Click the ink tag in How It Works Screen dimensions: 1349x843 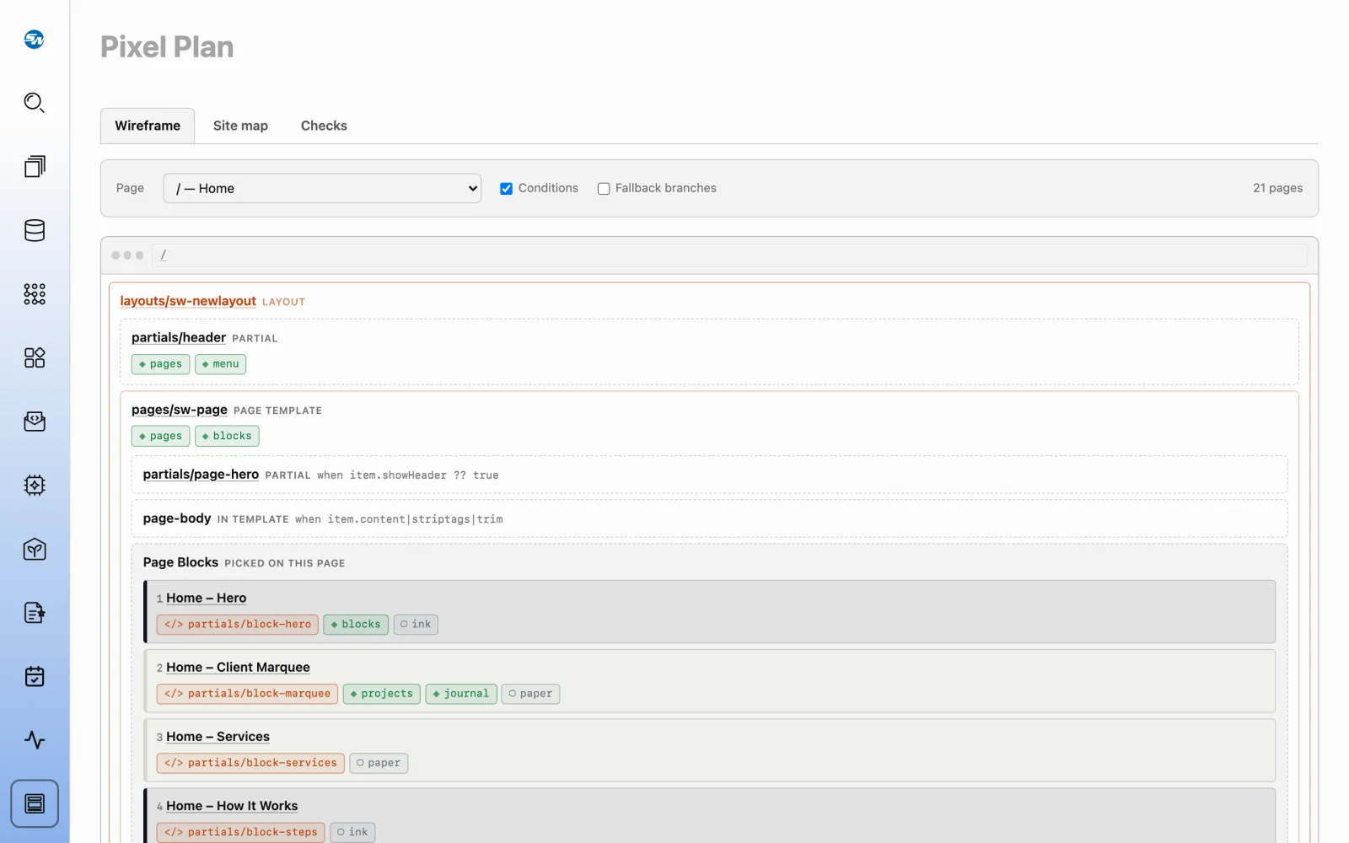[352, 832]
